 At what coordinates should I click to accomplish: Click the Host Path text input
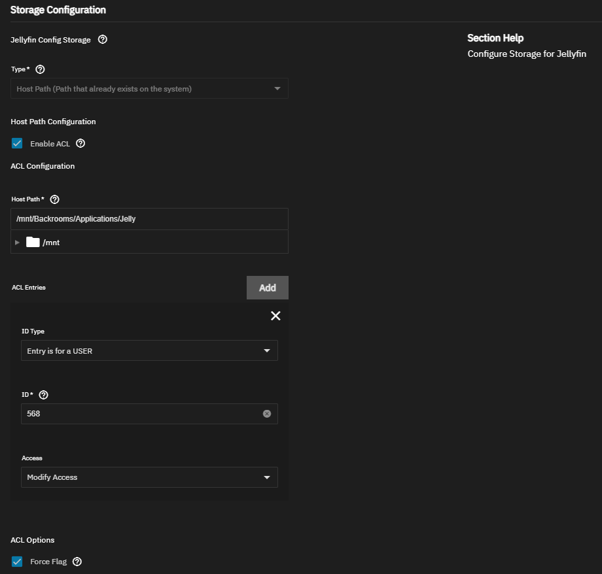[149, 219]
